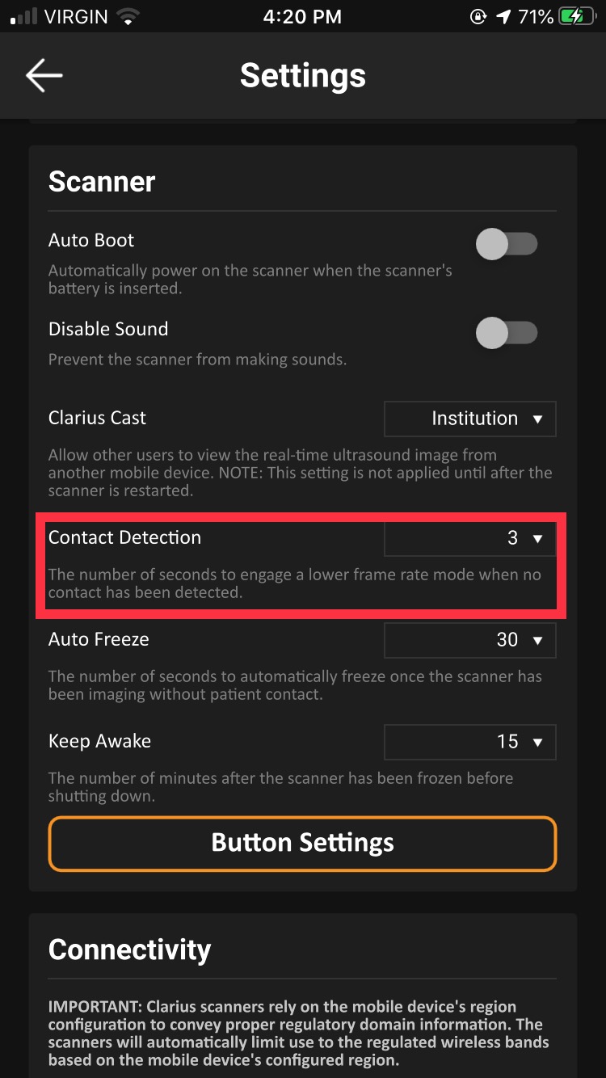Viewport: 606px width, 1078px height.
Task: Tap the Wi-Fi signal icon
Action: [128, 16]
